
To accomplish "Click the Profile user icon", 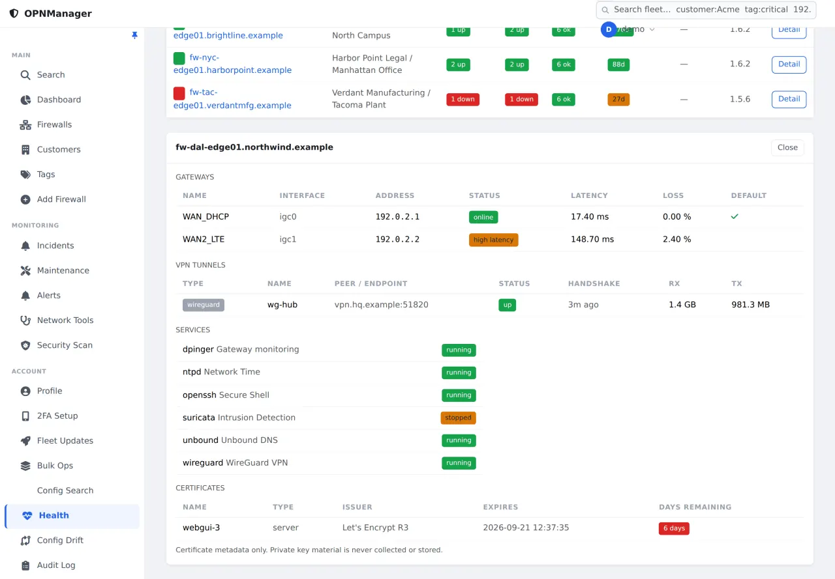I will (25, 391).
